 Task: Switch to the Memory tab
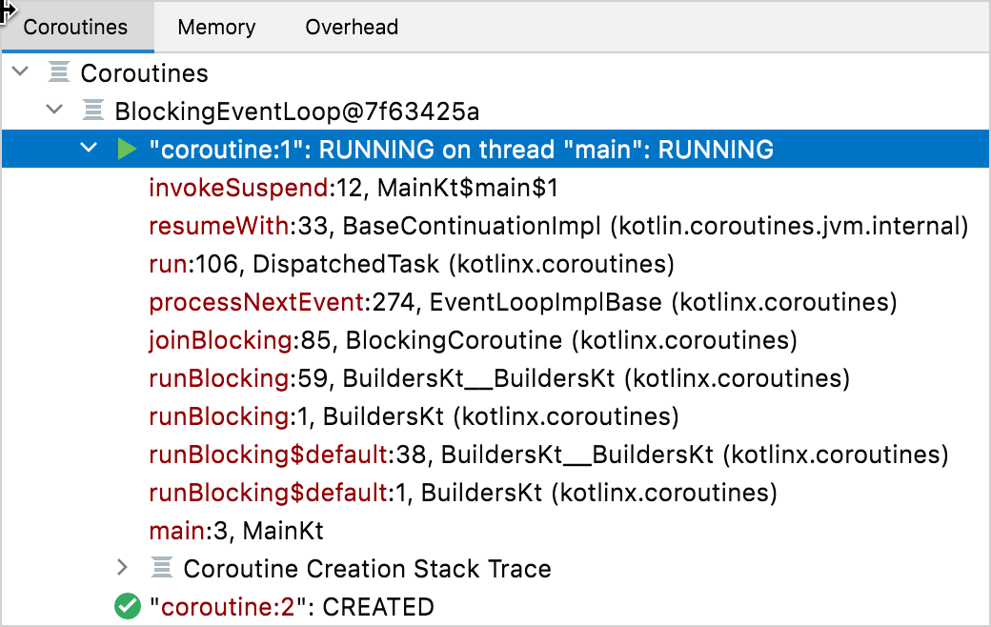point(215,27)
